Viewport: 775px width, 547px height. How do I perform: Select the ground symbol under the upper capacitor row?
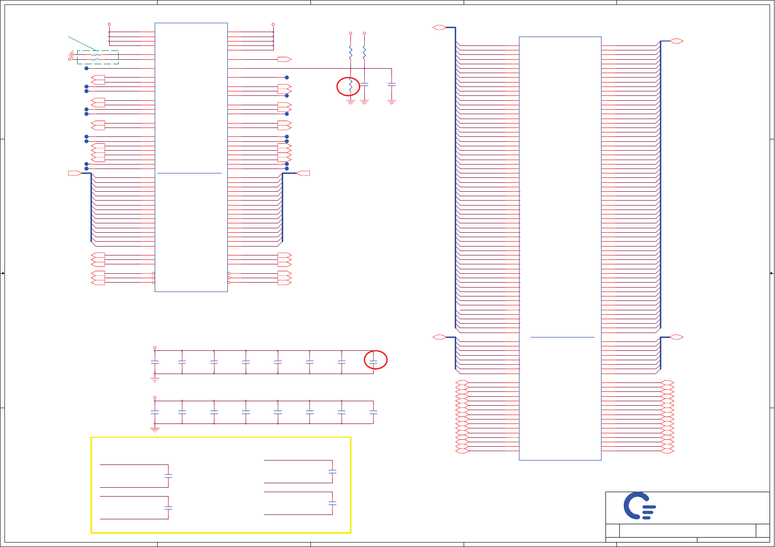(x=155, y=380)
